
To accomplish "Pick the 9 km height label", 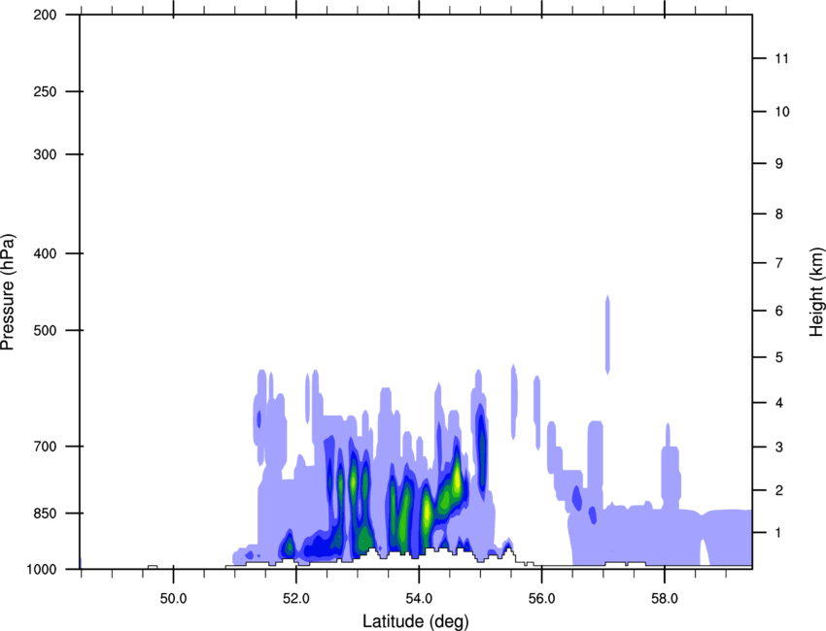I will pyautogui.click(x=779, y=164).
